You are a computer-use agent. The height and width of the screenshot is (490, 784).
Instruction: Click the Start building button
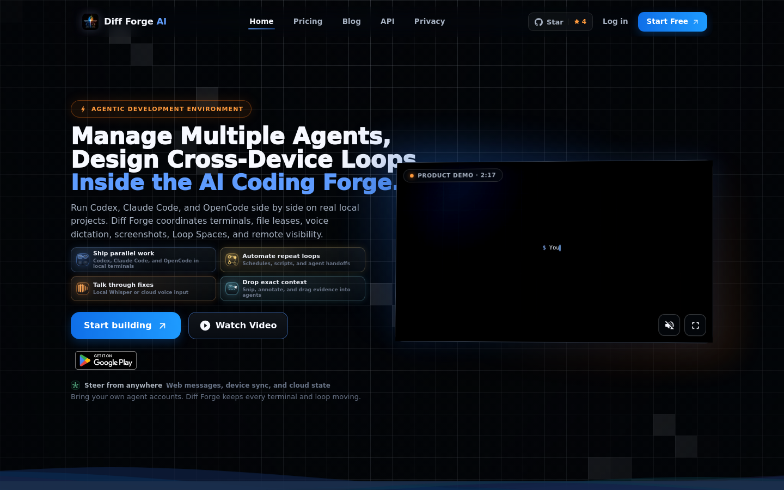click(126, 326)
